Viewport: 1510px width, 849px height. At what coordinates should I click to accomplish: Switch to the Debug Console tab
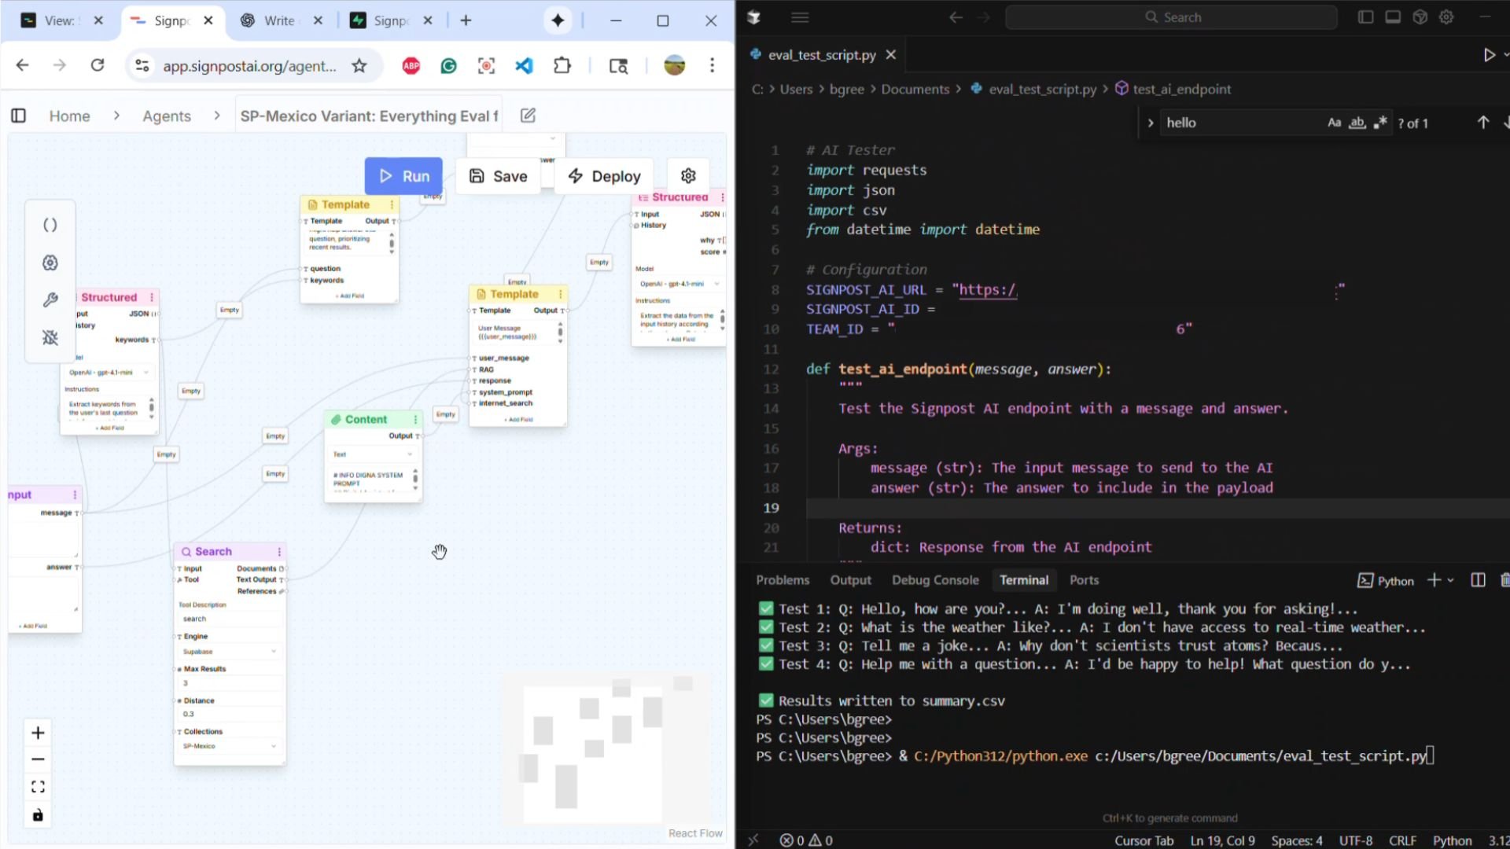[x=935, y=580]
